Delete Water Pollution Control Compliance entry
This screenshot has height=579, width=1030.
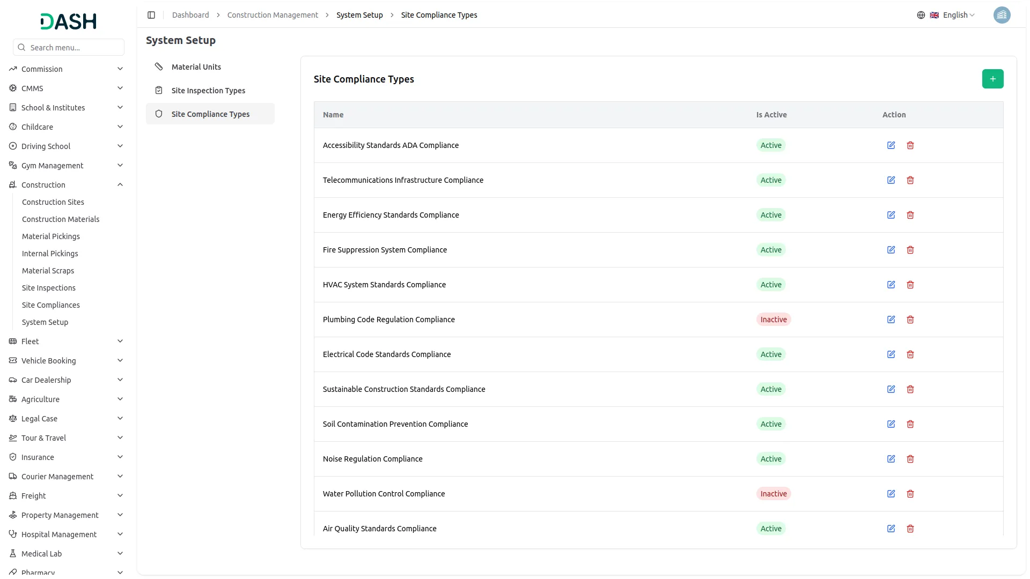tap(910, 494)
